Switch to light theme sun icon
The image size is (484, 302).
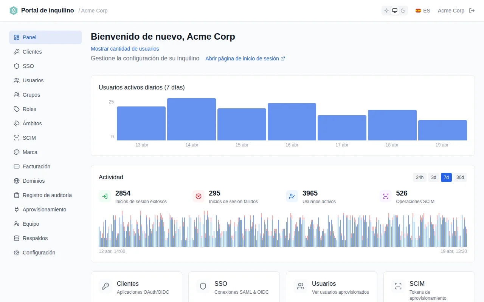coord(386,11)
